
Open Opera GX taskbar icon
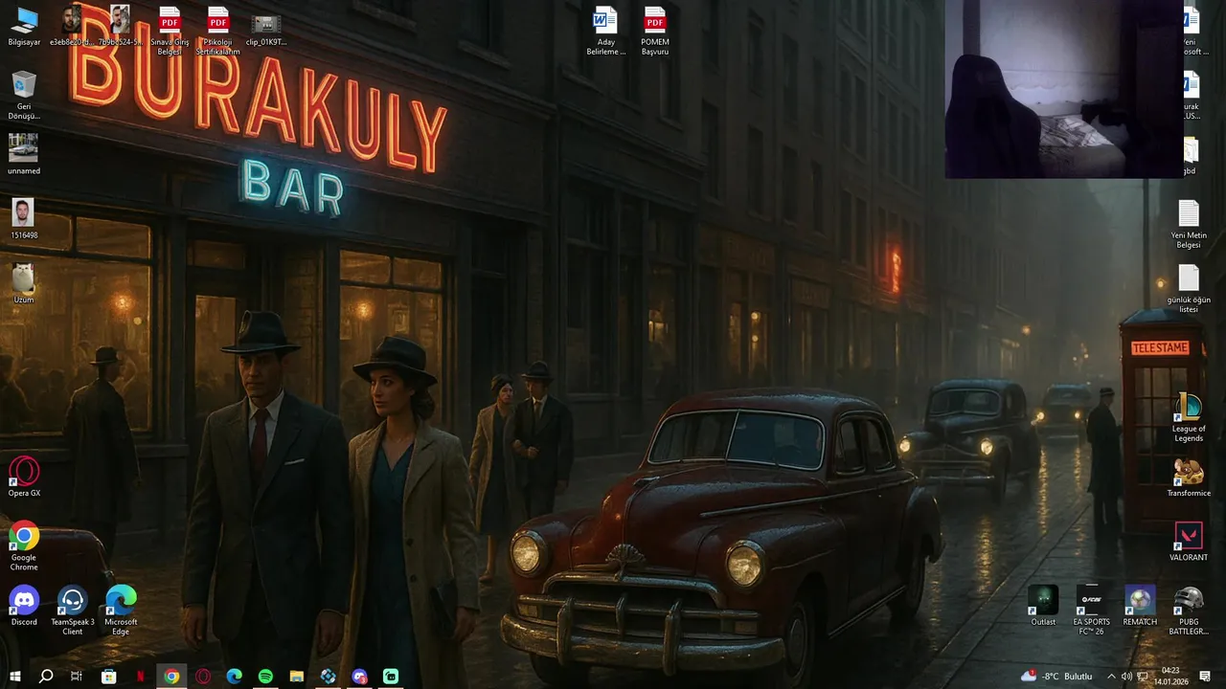[203, 677]
